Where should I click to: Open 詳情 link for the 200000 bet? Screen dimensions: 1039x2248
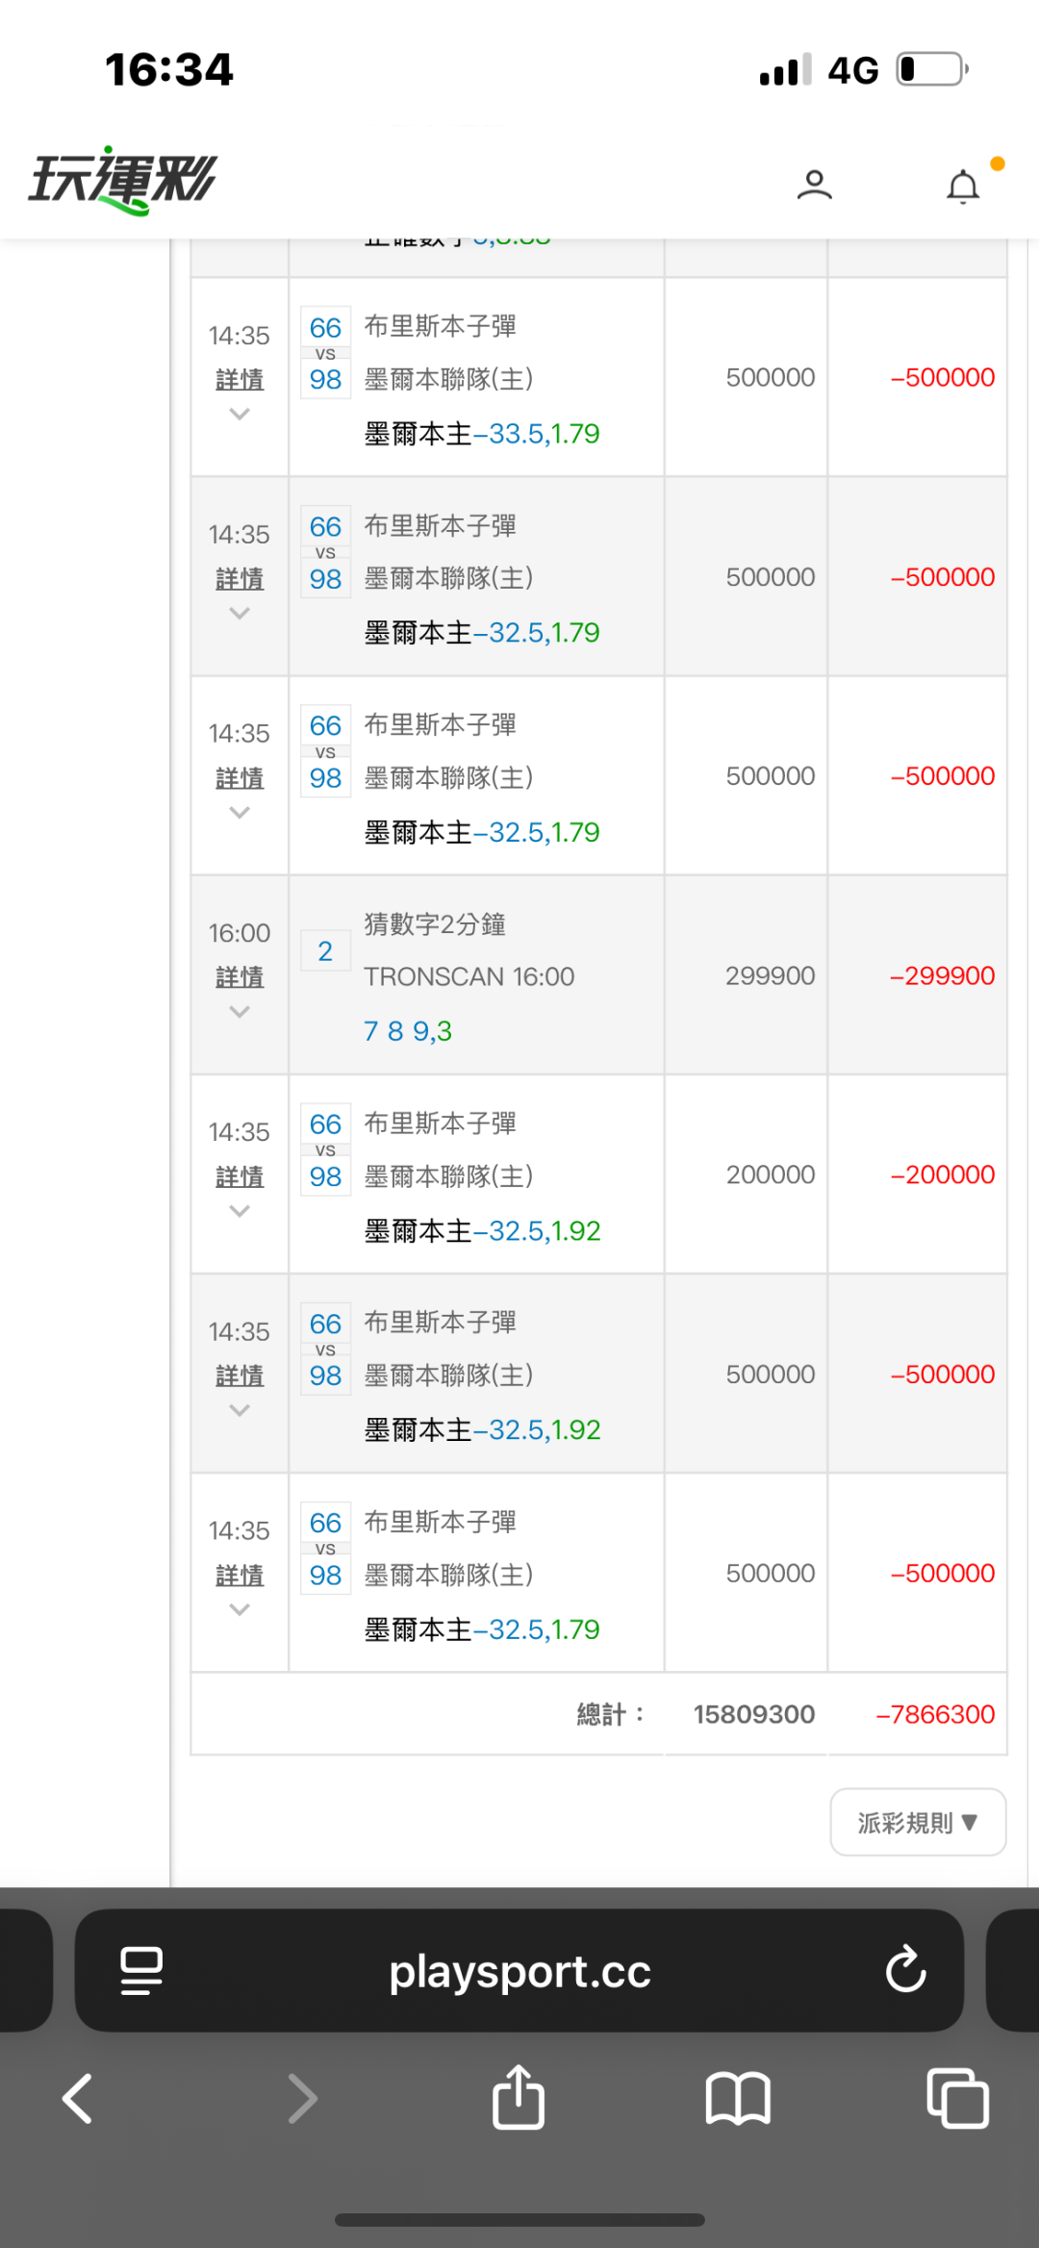[240, 1176]
